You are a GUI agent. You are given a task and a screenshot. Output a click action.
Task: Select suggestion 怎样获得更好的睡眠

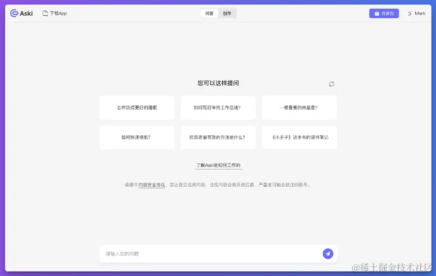coord(137,108)
